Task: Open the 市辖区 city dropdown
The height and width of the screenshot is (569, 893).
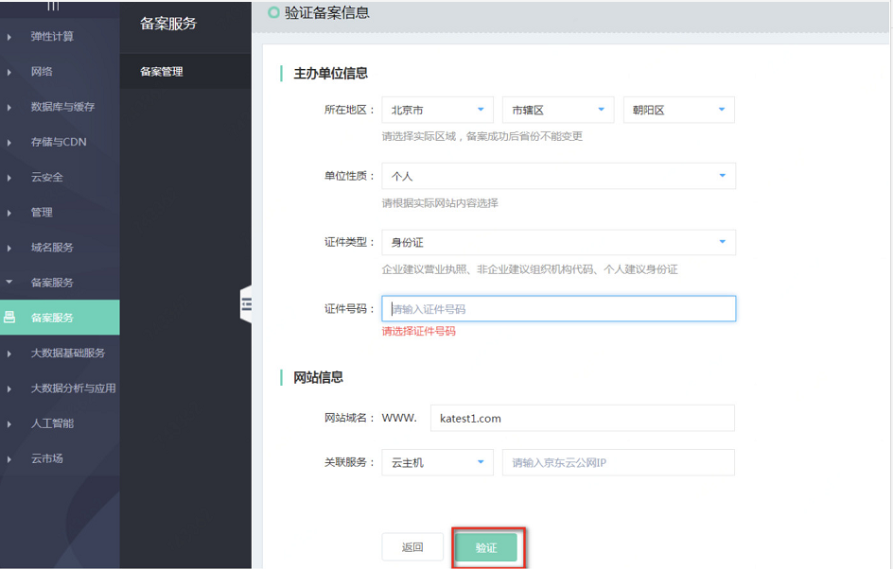Action: click(558, 110)
